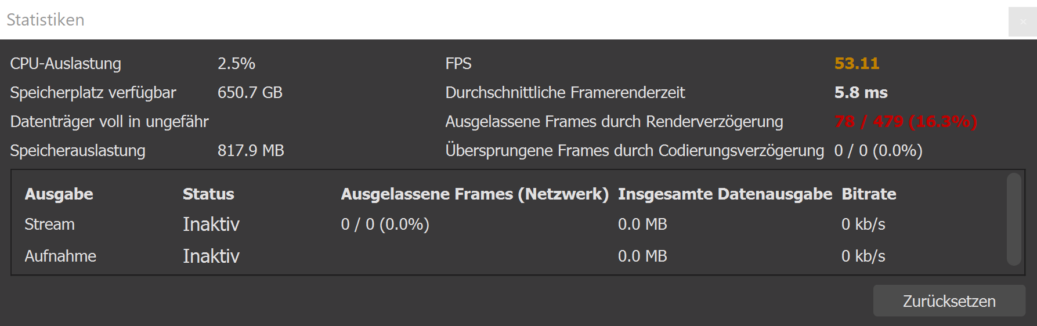Click the CPU-Auslastung label

point(66,63)
